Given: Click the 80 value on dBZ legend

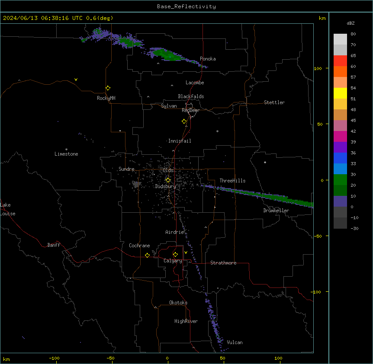Looking at the screenshot, I should click(x=353, y=34).
